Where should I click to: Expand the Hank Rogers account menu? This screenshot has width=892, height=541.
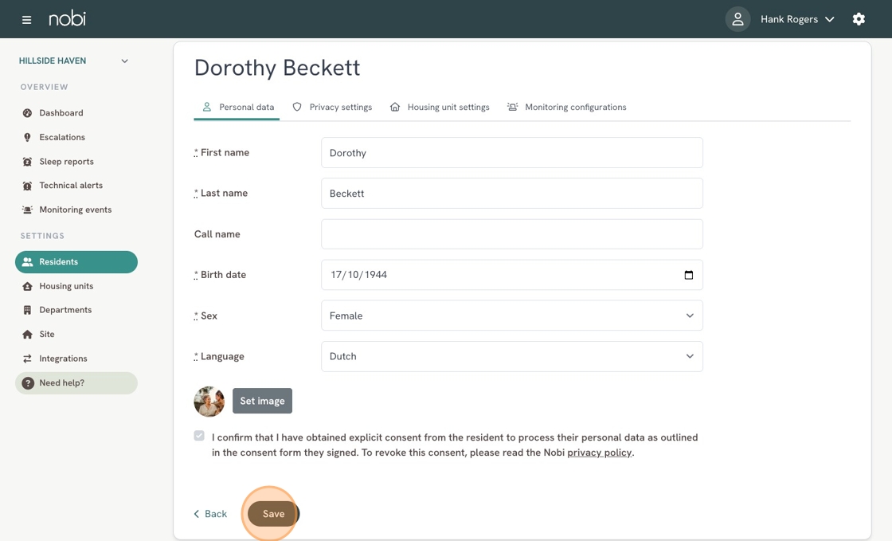coord(797,19)
